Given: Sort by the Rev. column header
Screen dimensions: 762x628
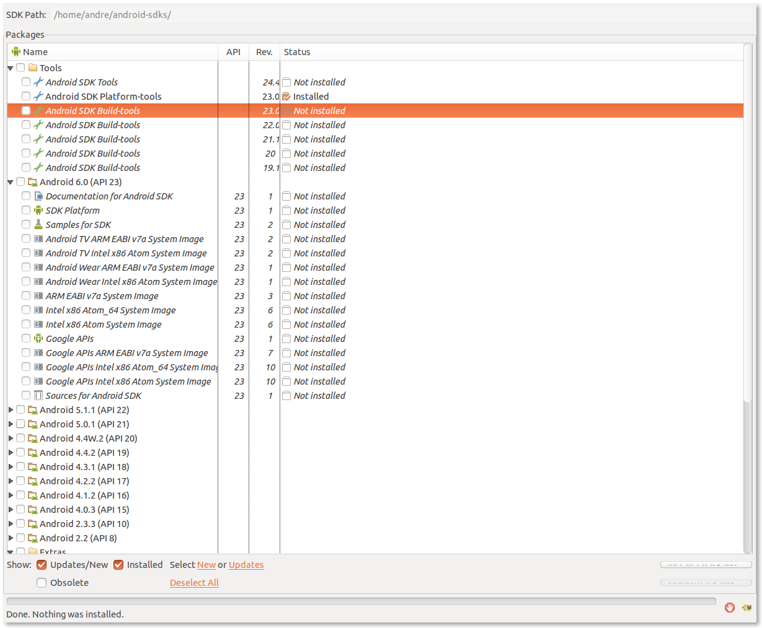Looking at the screenshot, I should point(264,52).
